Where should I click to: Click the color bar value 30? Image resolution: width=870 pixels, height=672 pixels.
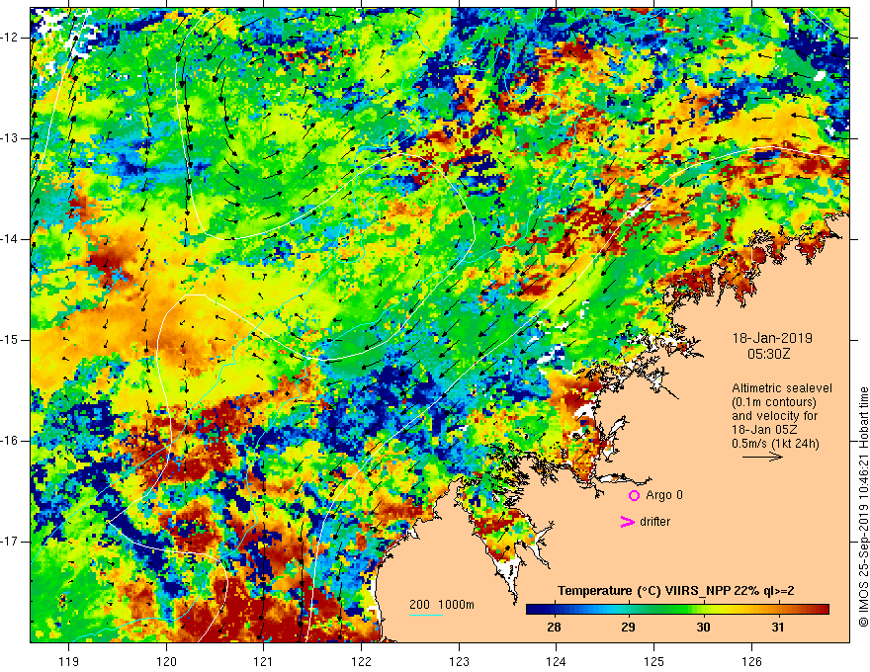click(x=703, y=628)
